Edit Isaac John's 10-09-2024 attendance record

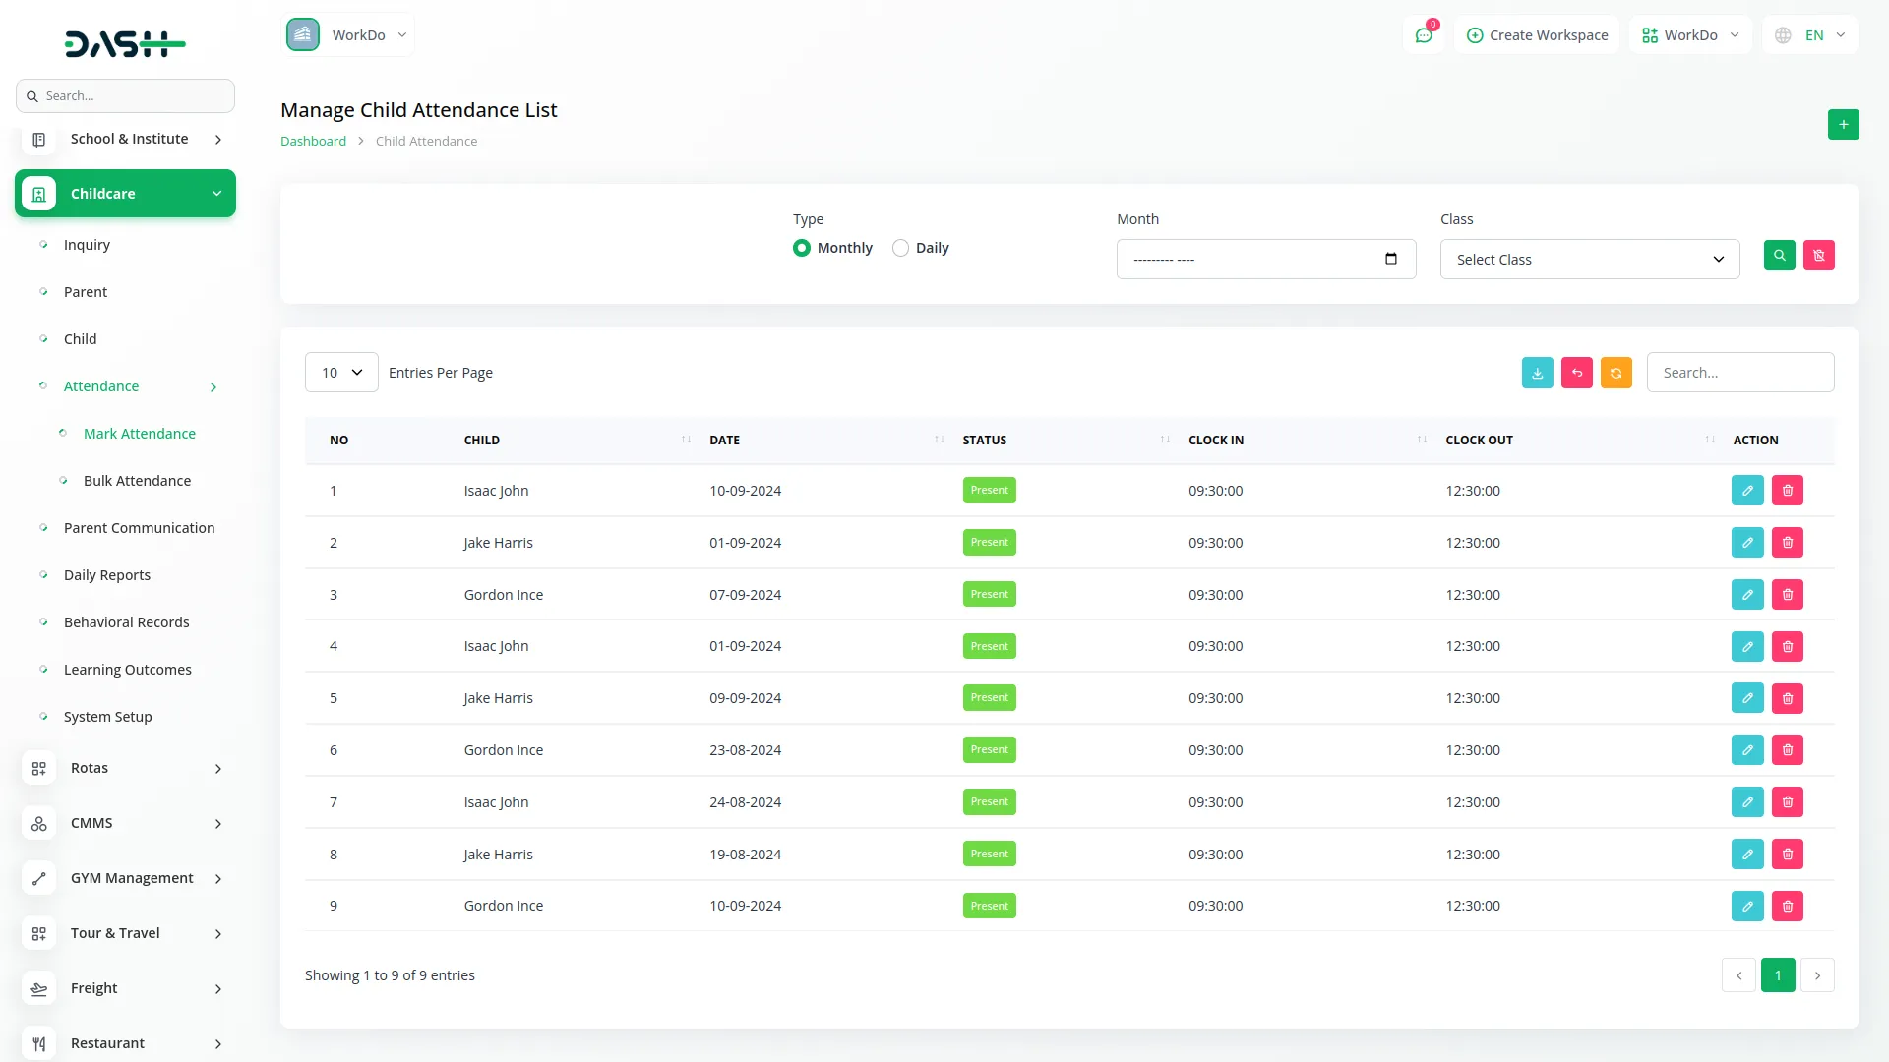pyautogui.click(x=1746, y=491)
